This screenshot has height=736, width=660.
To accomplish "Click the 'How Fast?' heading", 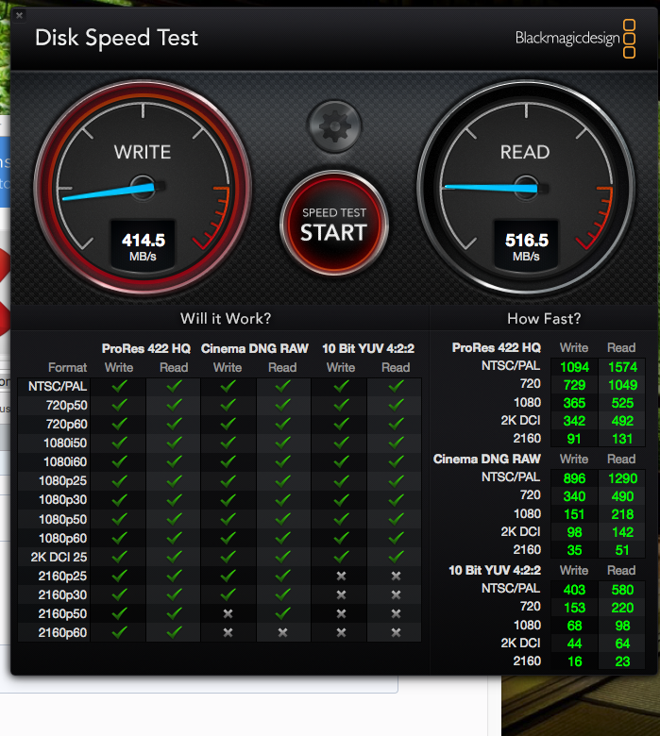I will pos(544,319).
